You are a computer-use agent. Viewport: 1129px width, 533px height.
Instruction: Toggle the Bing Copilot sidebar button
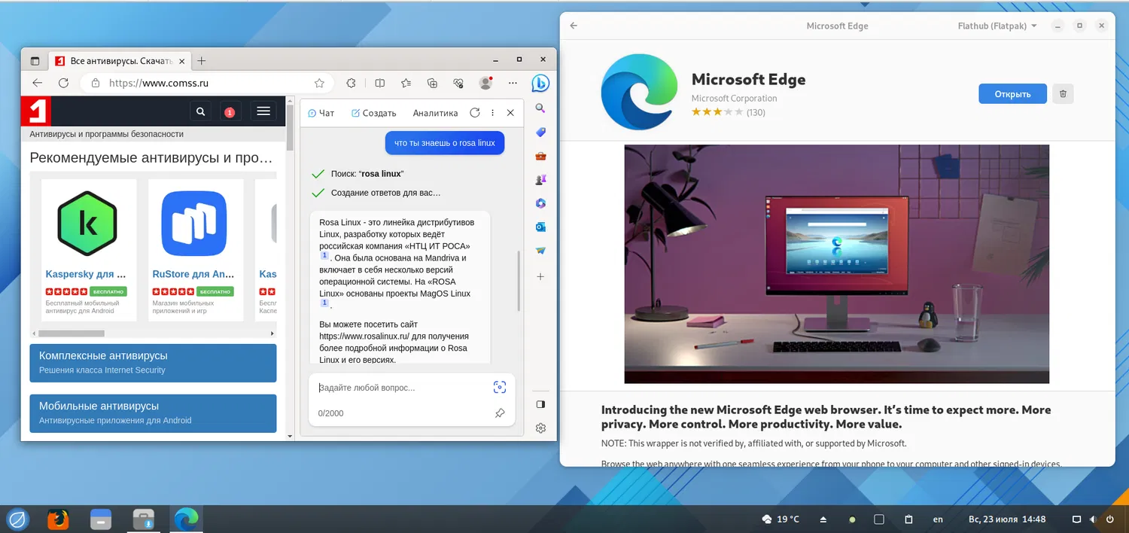pos(540,84)
